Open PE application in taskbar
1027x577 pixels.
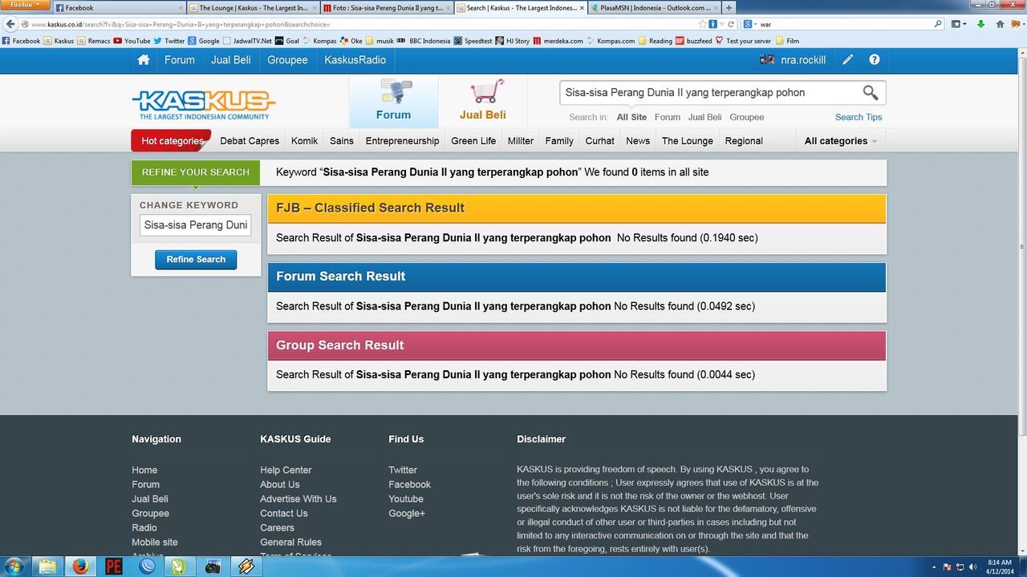pos(113,566)
